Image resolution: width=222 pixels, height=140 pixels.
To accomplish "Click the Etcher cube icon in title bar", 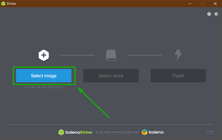I will (3, 4).
